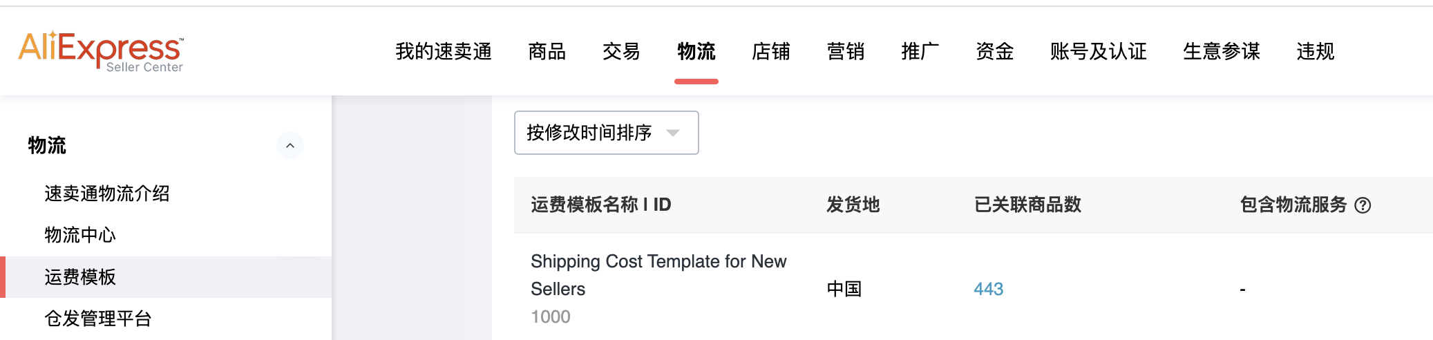Screen dimensions: 1433x340
Task: Go to 物流中心 in the sidebar
Action: pos(80,235)
